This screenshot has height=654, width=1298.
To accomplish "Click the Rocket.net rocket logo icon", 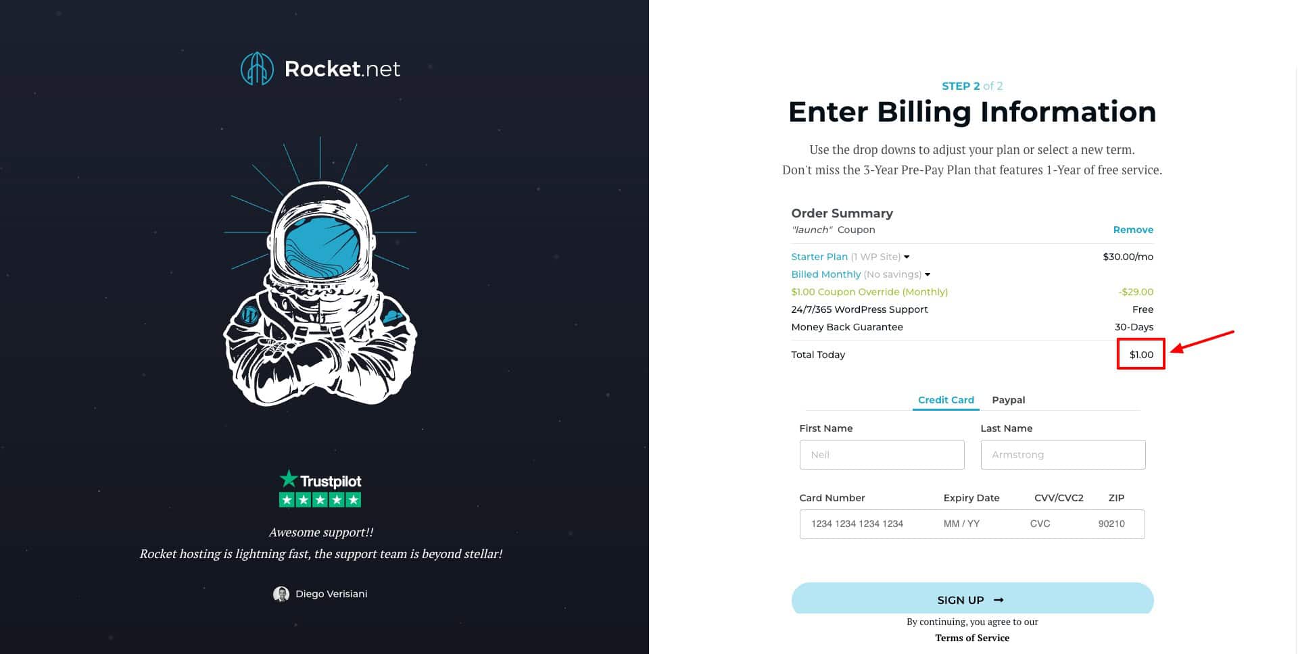I will coord(257,69).
